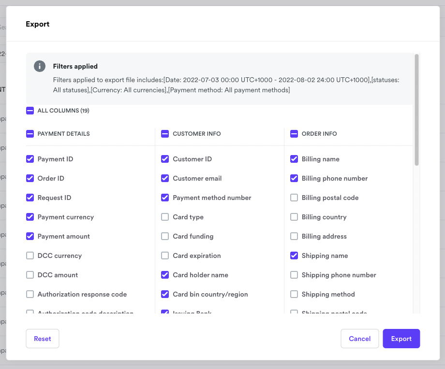Click the purple Export button

401,339
